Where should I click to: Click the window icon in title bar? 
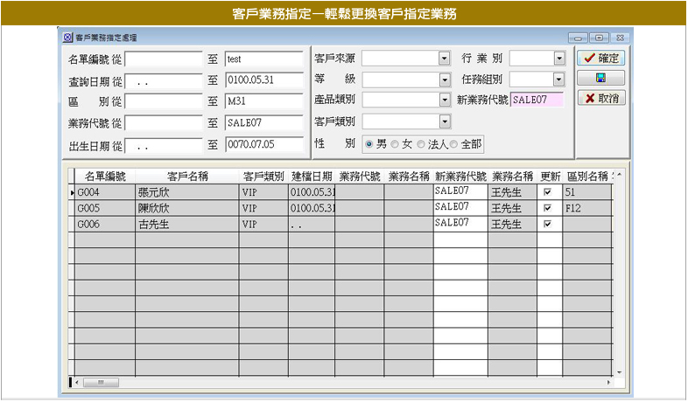(x=68, y=38)
